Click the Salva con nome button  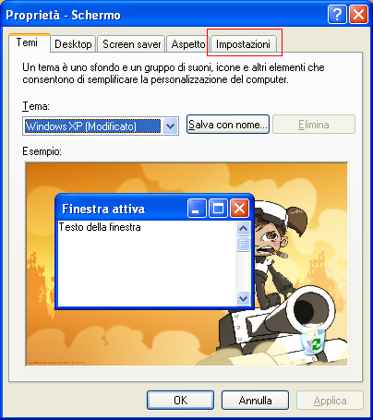pos(228,125)
